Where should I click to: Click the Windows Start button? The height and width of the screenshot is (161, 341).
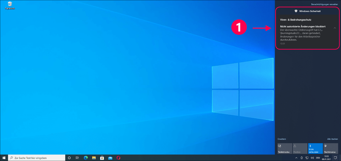(4, 158)
